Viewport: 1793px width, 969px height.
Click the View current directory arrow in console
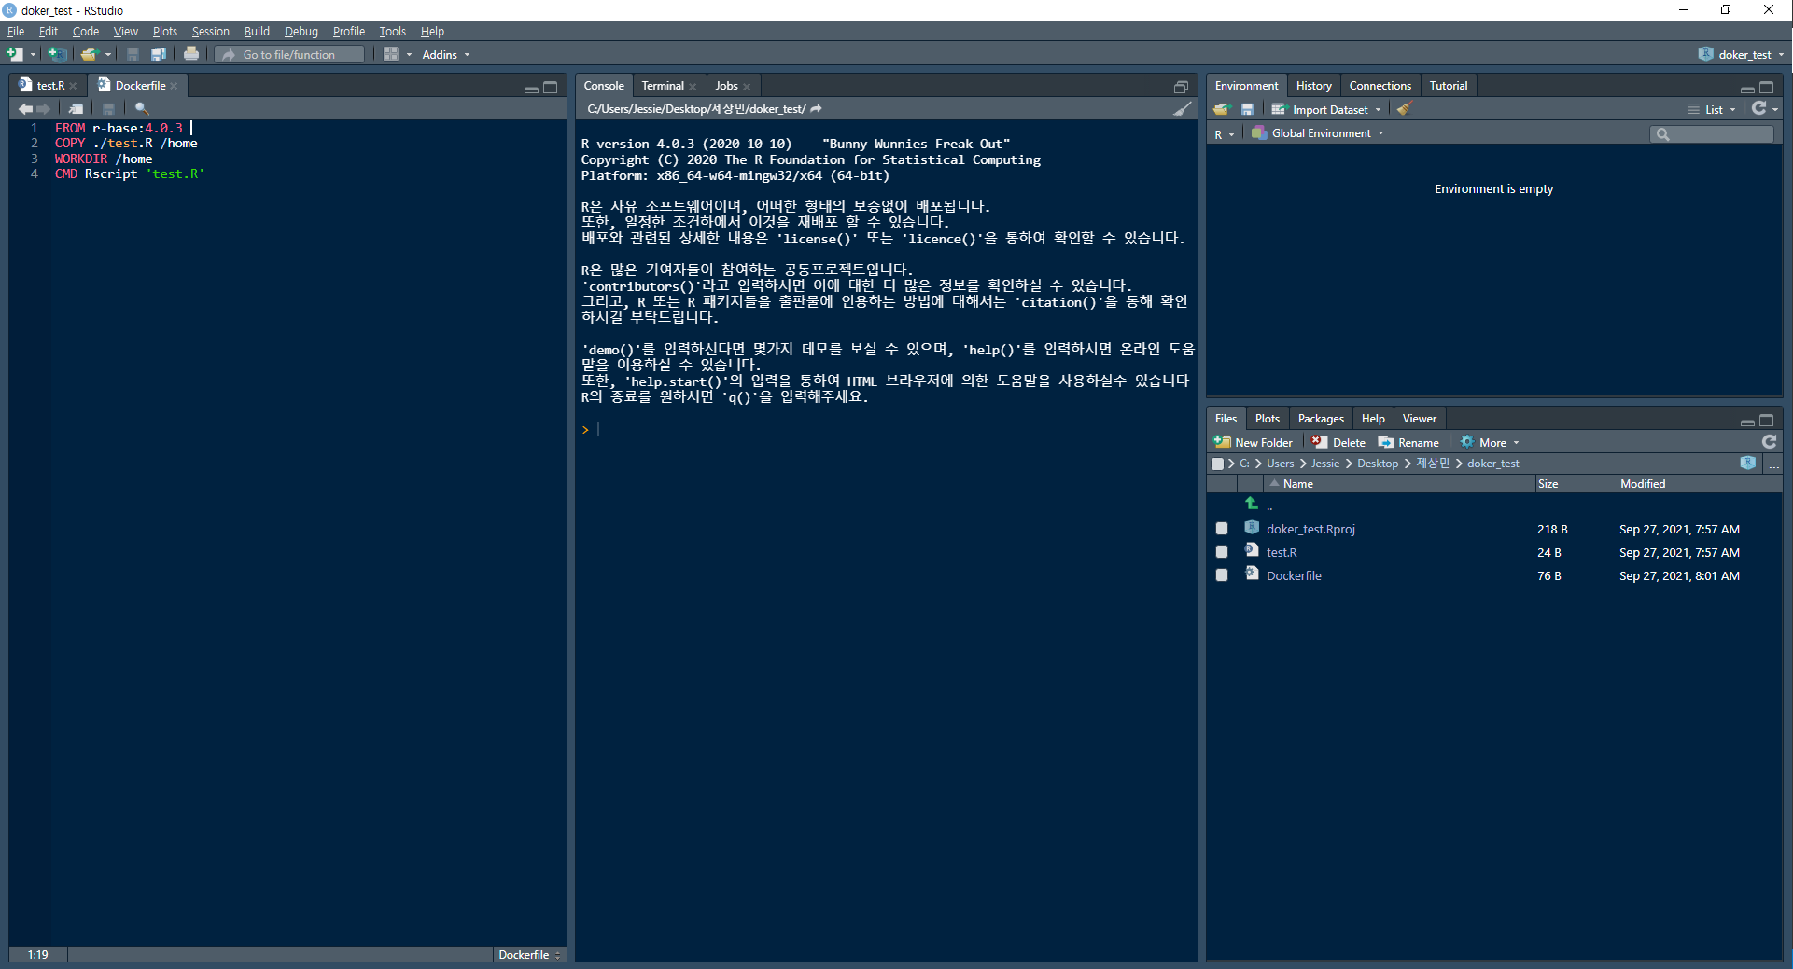(816, 109)
